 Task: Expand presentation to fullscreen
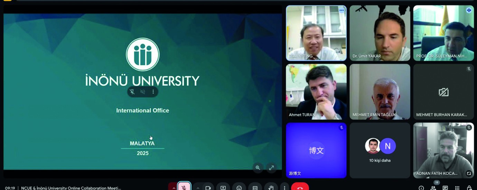pos(271,168)
